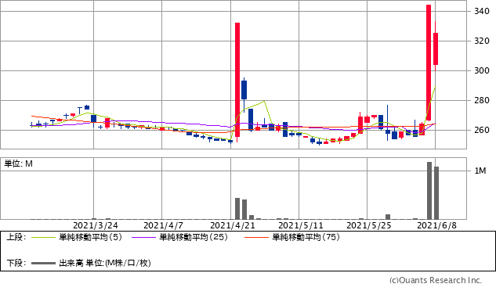This screenshot has width=496, height=291.
Task: Click the 340 price axis label
Action: click(482, 12)
